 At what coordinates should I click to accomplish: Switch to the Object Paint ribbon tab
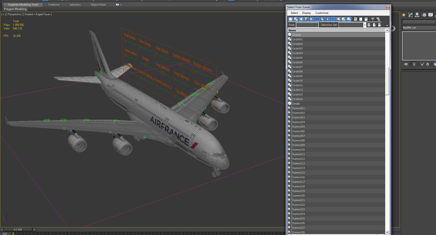click(x=98, y=5)
